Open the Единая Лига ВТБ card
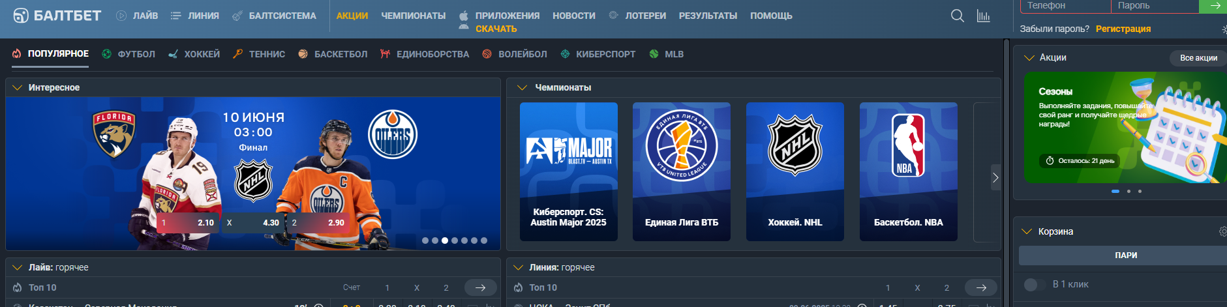This screenshot has width=1227, height=307. point(682,171)
